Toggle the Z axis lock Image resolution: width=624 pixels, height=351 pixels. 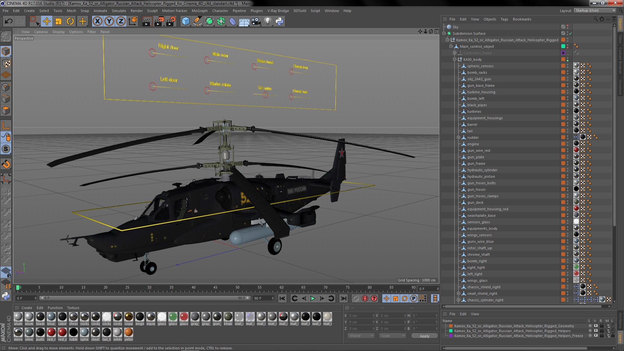[x=121, y=21]
